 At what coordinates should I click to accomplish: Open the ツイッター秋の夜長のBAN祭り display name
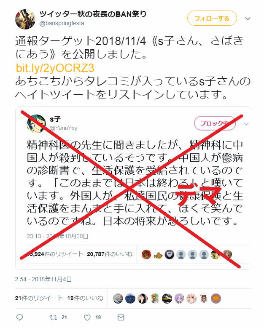(x=93, y=14)
